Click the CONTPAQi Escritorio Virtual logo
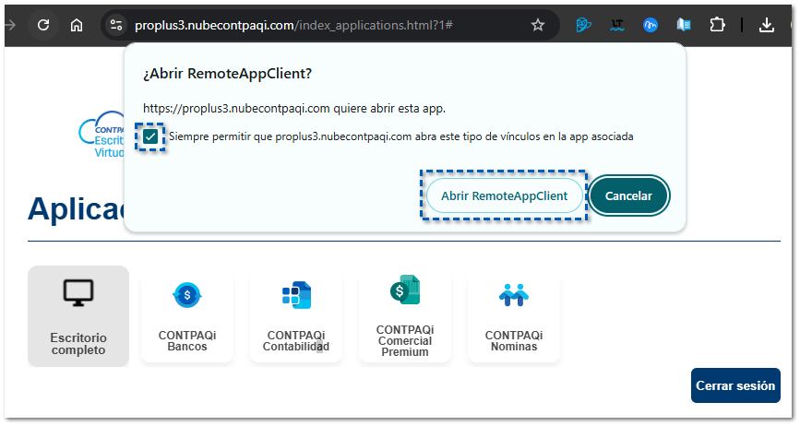This screenshot has width=800, height=426. [101, 135]
